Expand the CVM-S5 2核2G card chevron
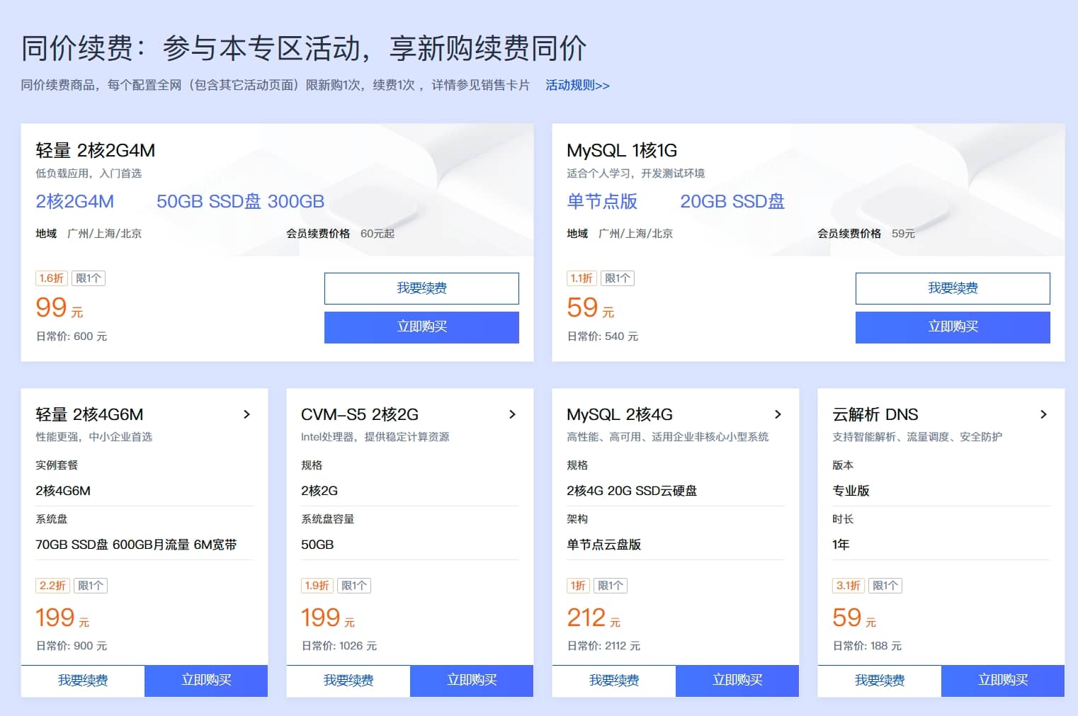This screenshot has width=1078, height=716. tap(512, 414)
